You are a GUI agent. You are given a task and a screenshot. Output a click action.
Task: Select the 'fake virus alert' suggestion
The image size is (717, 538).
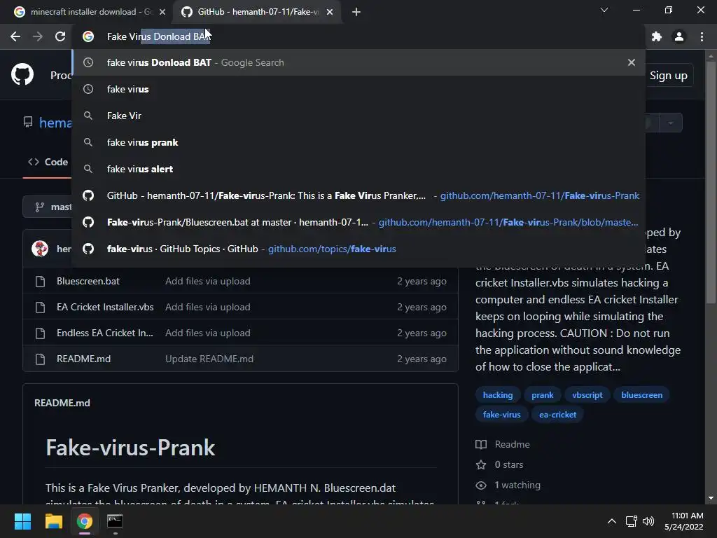pyautogui.click(x=358, y=169)
